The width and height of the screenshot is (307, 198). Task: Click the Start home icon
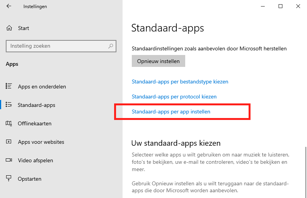(x=9, y=28)
